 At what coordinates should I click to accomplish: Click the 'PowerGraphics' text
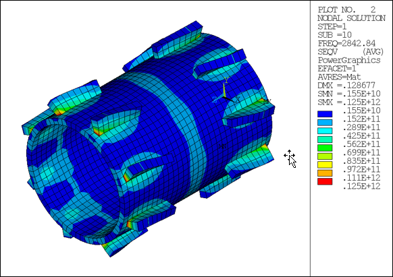click(349, 60)
